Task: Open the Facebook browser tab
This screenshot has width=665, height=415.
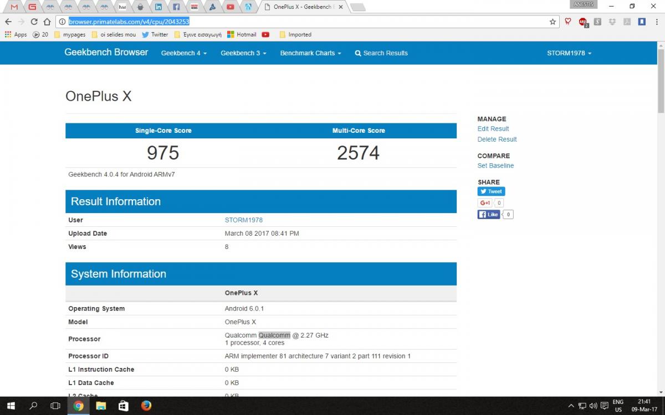Action: (176, 7)
